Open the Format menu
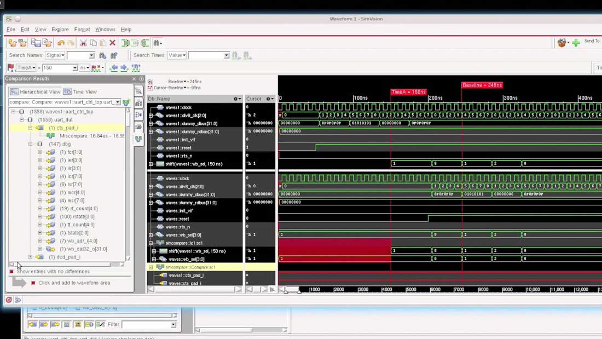Viewport: 602px width, 339px height. click(82, 30)
